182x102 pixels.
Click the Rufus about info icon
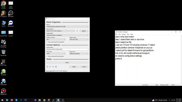50,67
